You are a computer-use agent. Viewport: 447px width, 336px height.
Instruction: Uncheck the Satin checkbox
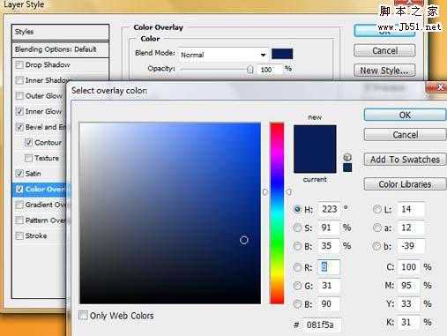click(x=19, y=174)
